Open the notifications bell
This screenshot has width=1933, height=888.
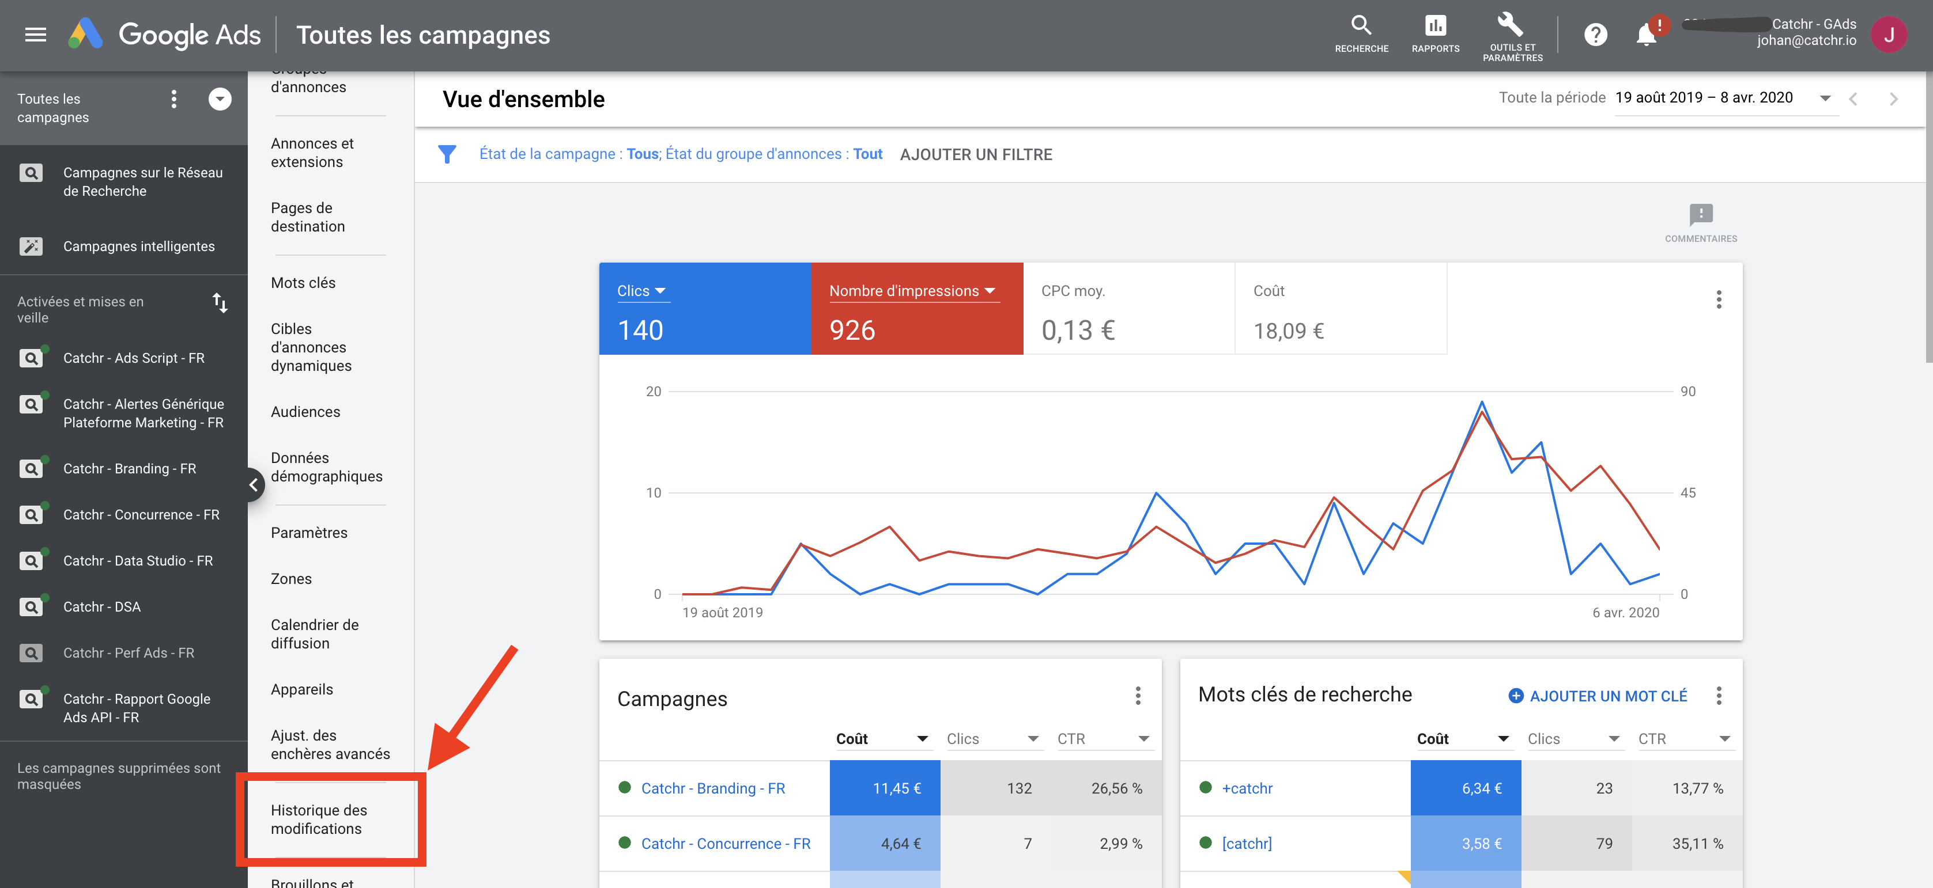click(1647, 35)
